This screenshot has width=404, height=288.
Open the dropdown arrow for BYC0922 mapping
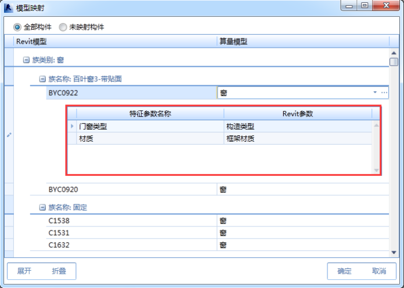click(x=375, y=92)
